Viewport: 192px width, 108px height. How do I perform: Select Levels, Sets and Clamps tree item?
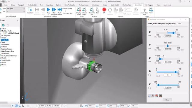click(x=9, y=56)
